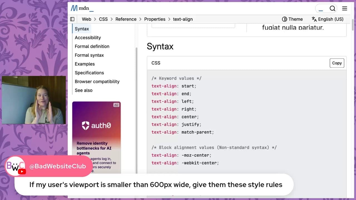356x200 pixels.
Task: Jump to Examples section
Action: (x=85, y=64)
